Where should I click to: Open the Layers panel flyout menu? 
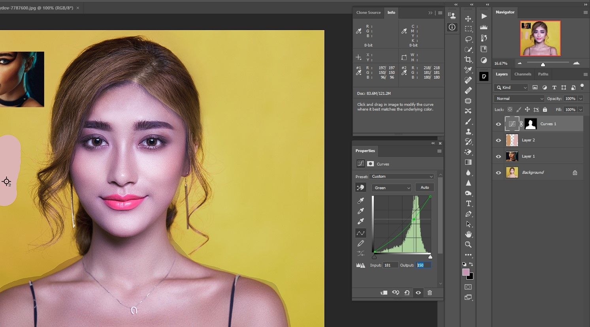coord(585,74)
